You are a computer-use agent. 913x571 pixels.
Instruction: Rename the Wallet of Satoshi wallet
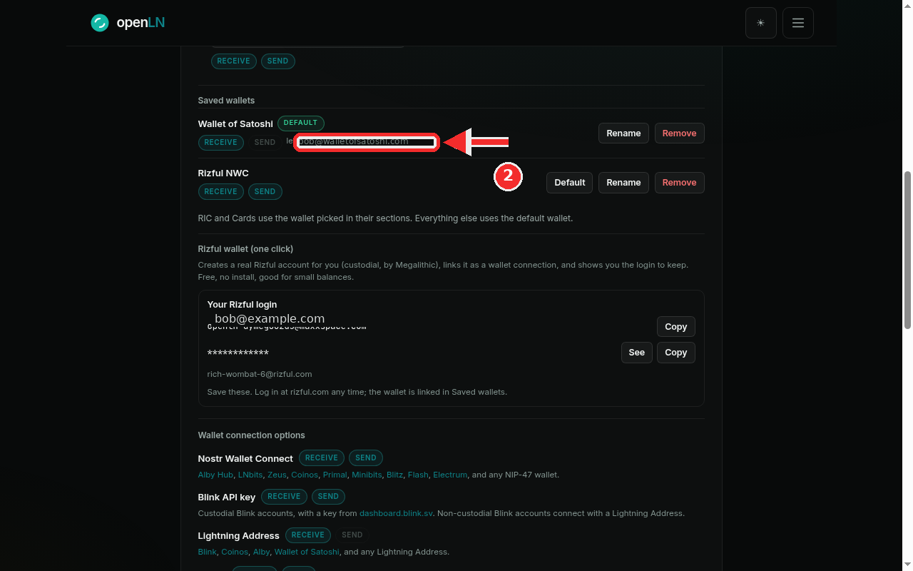click(623, 133)
